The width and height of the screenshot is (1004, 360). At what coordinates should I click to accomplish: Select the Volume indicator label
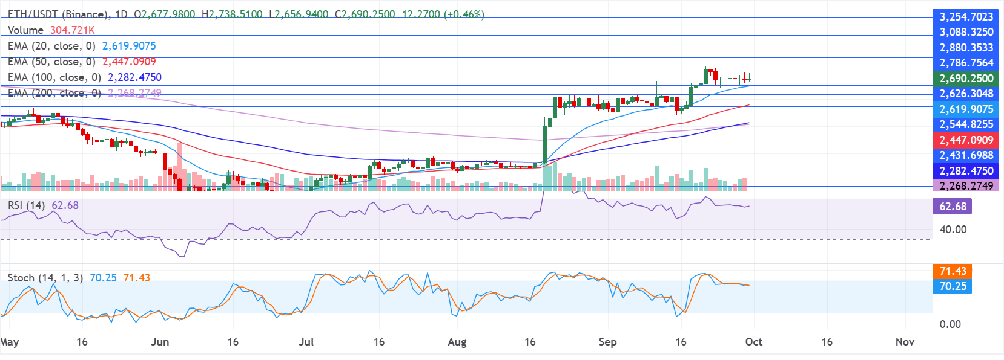[x=25, y=30]
